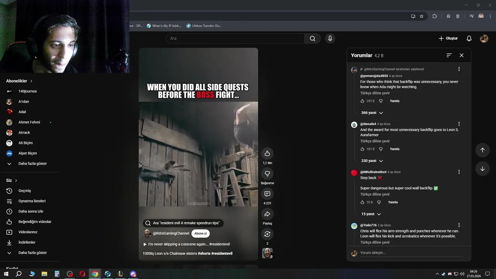The image size is (496, 279).
Task: Click the Oluştur create button
Action: pos(448,38)
